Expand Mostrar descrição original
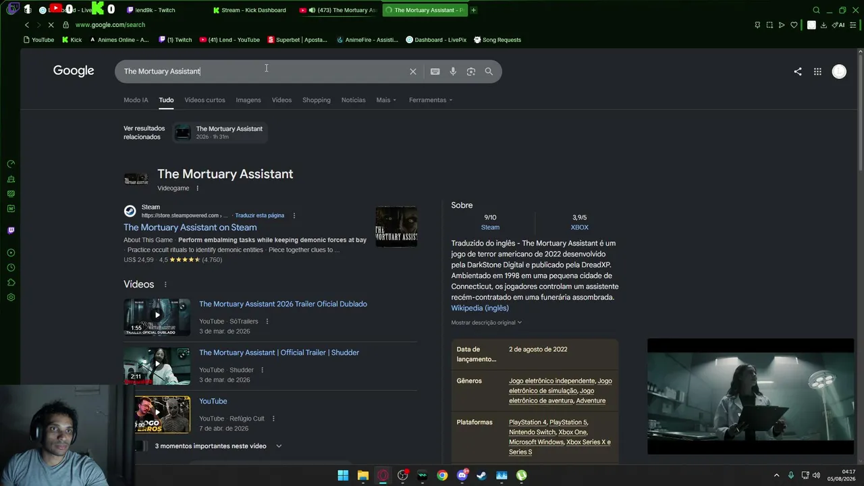Image resolution: width=864 pixels, height=486 pixels. pos(487,323)
